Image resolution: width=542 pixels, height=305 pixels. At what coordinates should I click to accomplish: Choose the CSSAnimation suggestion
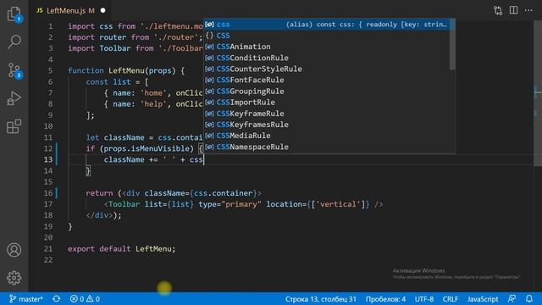pyautogui.click(x=327, y=47)
